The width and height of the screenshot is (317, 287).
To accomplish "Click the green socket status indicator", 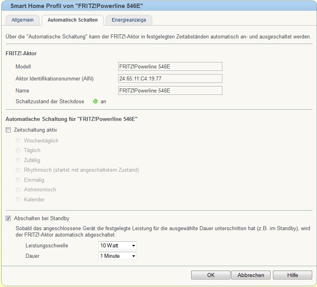I will (95, 102).
